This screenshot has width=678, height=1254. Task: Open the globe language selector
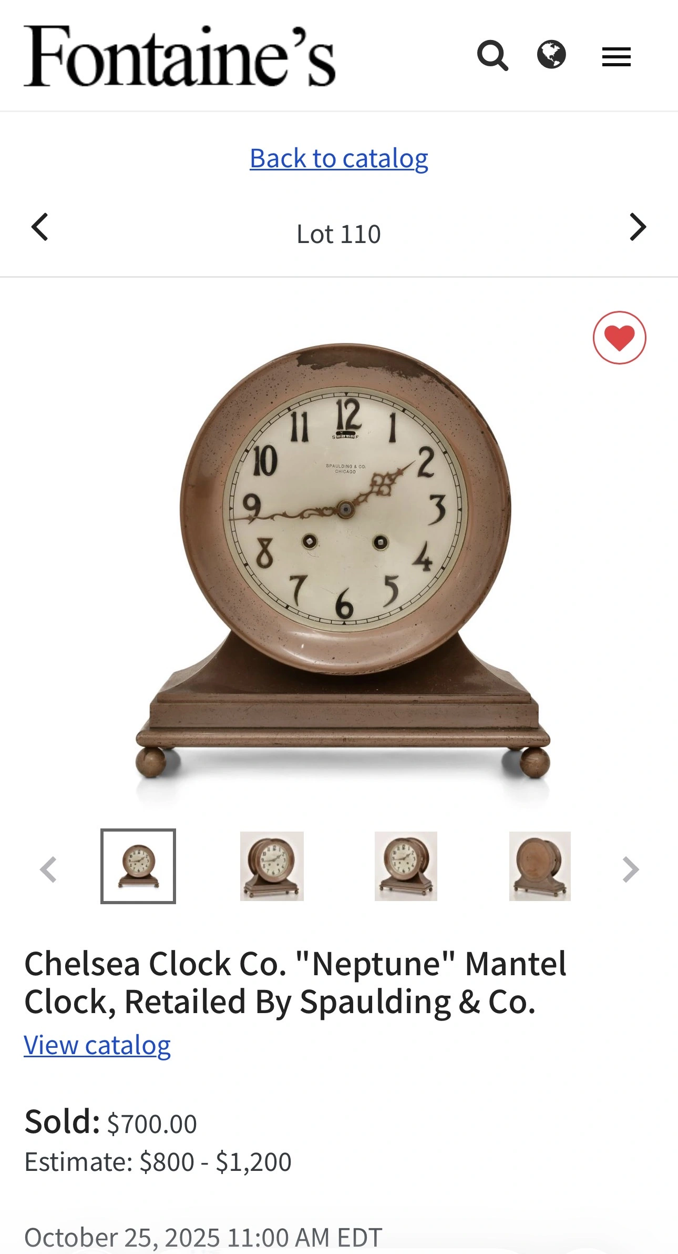[551, 54]
